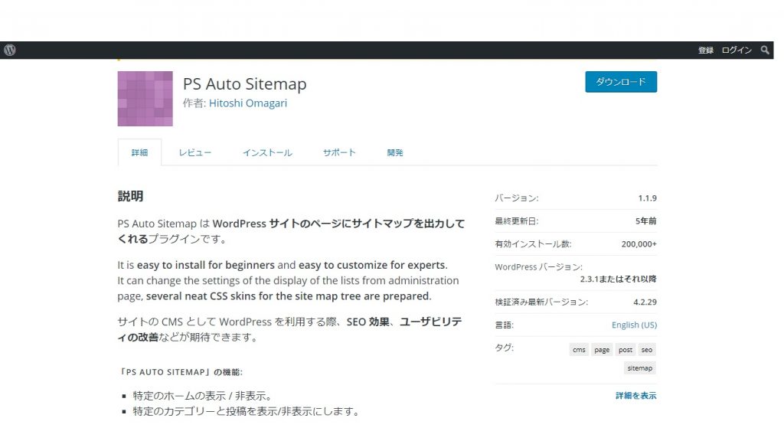The width and height of the screenshot is (784, 441).
Task: Click the version value 1.1.9
Action: pos(648,198)
